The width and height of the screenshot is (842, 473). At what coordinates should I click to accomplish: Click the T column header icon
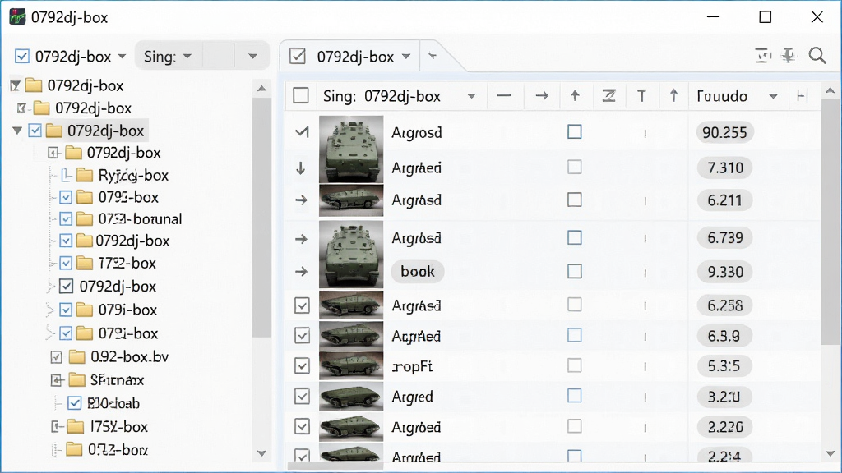(641, 96)
